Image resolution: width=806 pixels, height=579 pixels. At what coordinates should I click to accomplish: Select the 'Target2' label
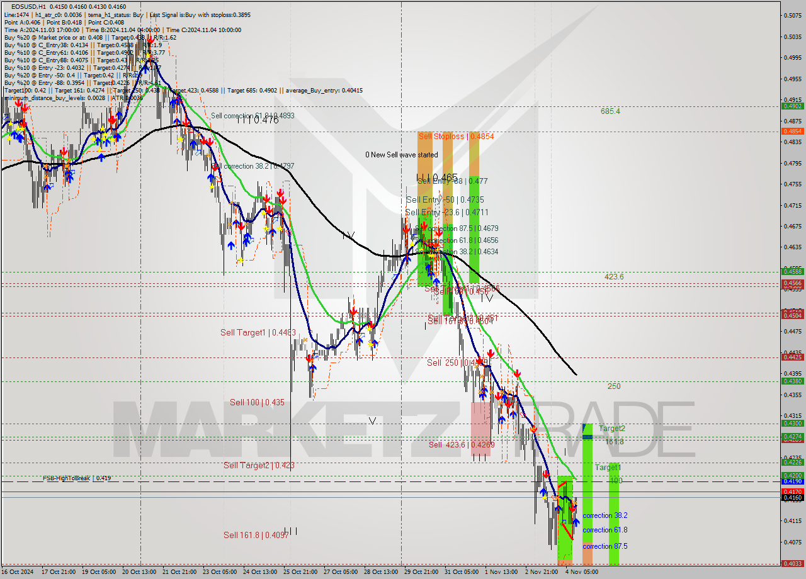click(x=611, y=429)
